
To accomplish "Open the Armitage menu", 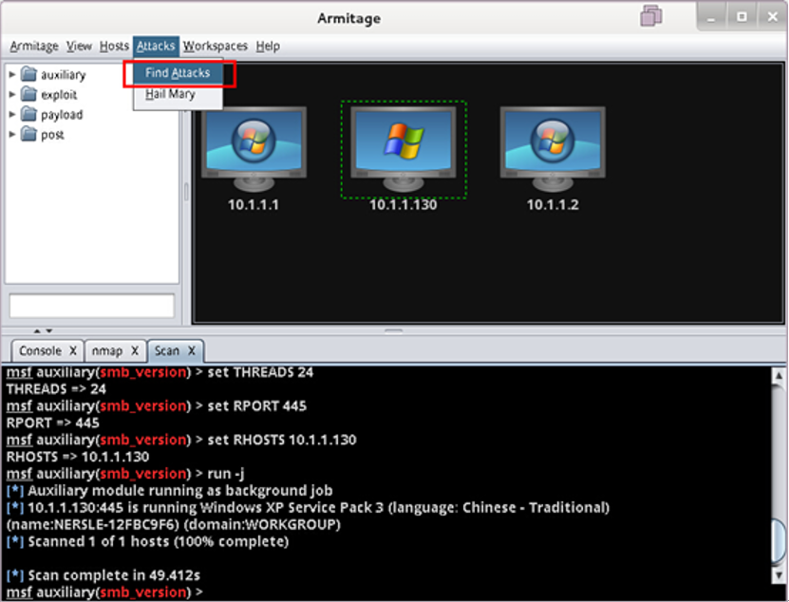I will [x=34, y=47].
